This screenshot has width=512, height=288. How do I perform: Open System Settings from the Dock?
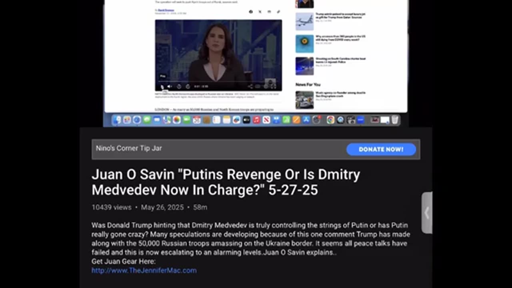point(316,120)
